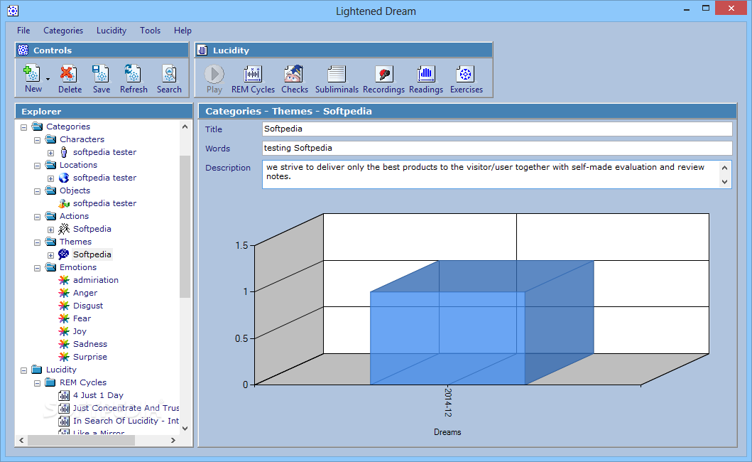Click into the Words field
Image resolution: width=752 pixels, height=462 pixels.
497,148
